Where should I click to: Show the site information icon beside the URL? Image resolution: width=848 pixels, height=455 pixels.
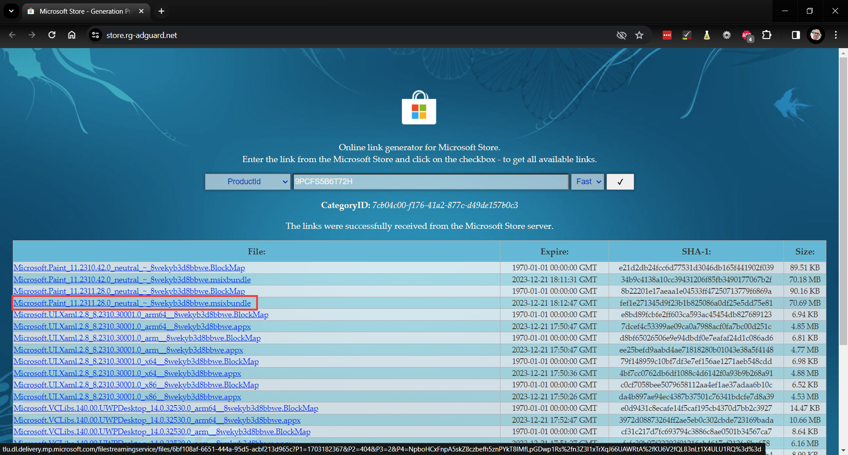[95, 35]
